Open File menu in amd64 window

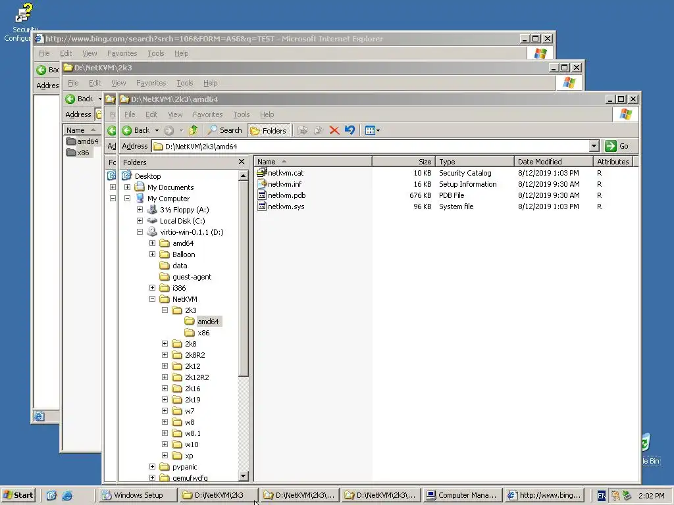pos(130,114)
